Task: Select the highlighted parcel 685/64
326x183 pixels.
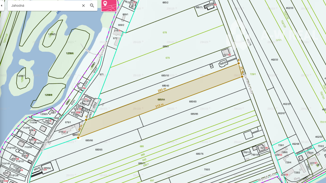Action: (161, 100)
